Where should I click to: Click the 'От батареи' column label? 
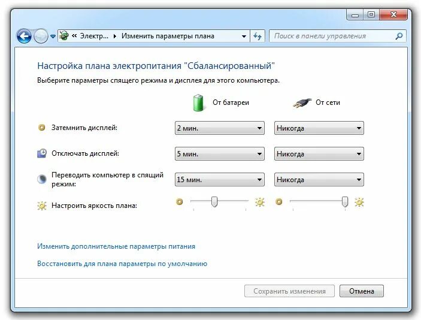point(231,102)
